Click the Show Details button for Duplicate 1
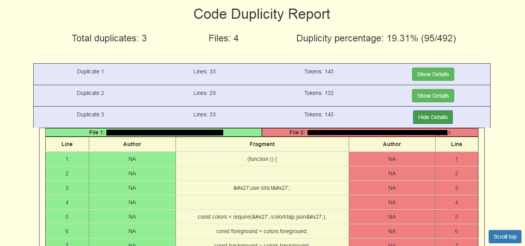Viewport: 525px width, 246px height. (x=433, y=74)
